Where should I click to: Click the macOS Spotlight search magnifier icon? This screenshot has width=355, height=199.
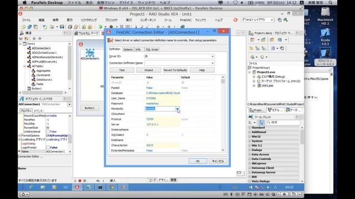pyautogui.click(x=331, y=3)
